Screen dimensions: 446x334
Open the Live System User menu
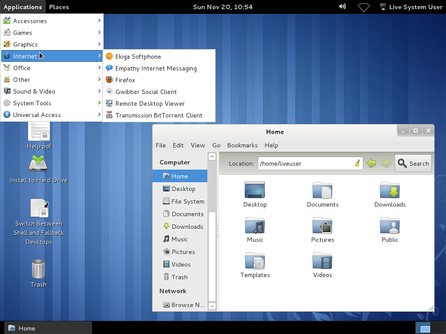[410, 7]
